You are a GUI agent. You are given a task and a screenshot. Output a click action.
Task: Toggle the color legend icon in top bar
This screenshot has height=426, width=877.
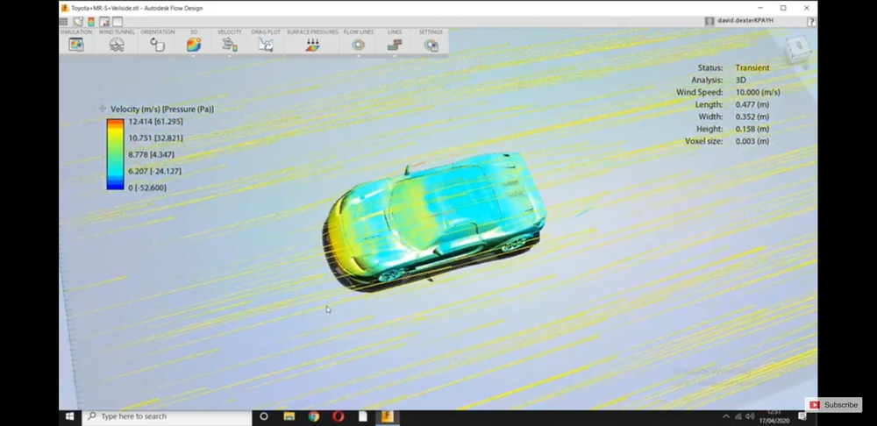[x=91, y=22]
